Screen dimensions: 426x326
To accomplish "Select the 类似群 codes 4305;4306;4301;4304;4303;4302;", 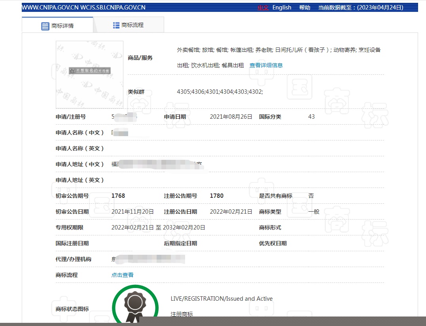I will [x=220, y=92].
